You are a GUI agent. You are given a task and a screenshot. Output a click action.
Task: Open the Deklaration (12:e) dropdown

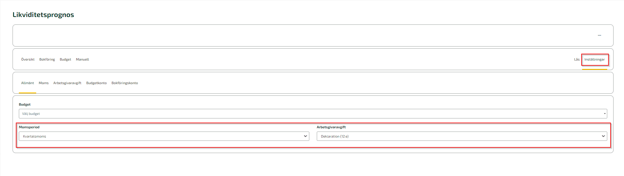462,136
